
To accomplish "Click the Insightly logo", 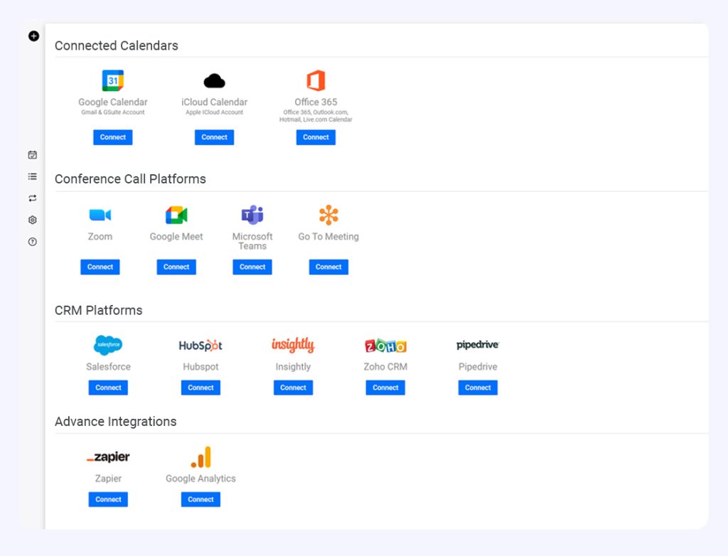I will [293, 345].
